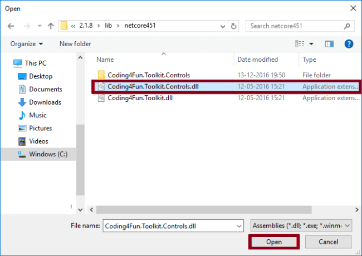Create a New folder

tap(75, 44)
